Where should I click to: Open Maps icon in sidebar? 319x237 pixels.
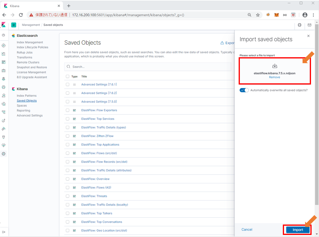pos(4,79)
